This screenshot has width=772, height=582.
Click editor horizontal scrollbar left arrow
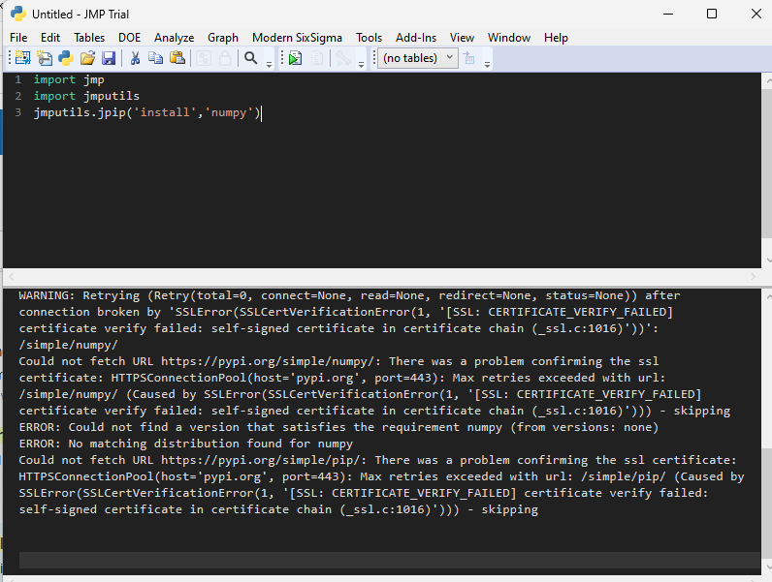pos(11,277)
